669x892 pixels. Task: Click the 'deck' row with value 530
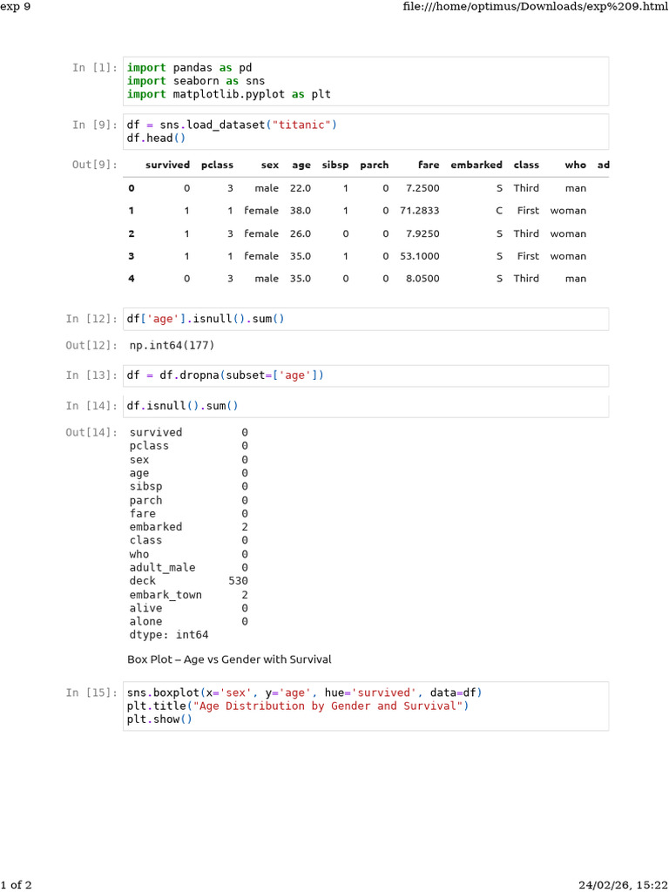pos(189,581)
